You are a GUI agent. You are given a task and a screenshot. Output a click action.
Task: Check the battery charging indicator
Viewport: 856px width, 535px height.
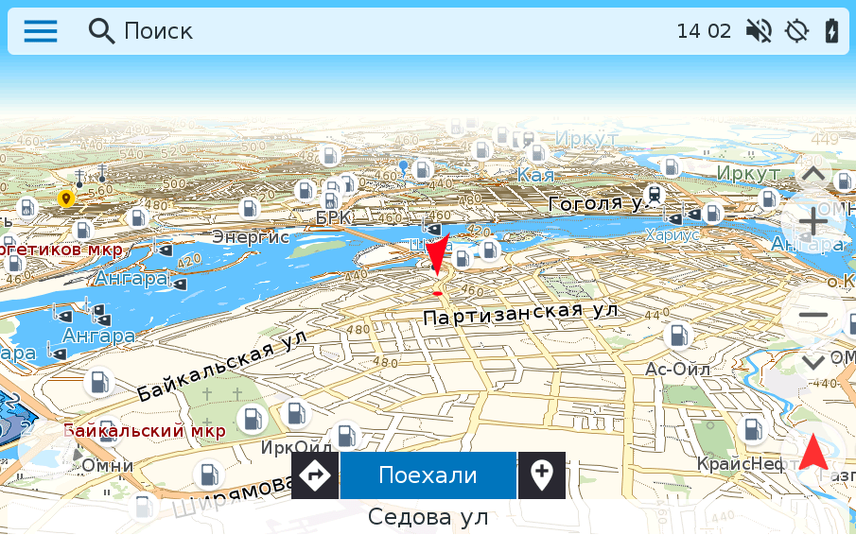[x=831, y=31]
